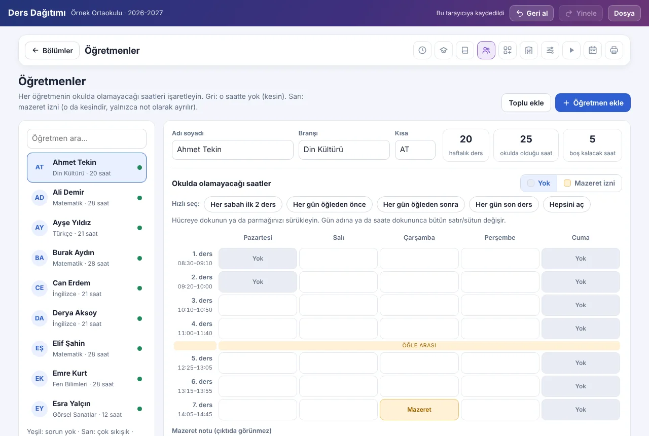Apply Her gün öğleden önce quick select
Screen dimensions: 649x436
pos(330,204)
